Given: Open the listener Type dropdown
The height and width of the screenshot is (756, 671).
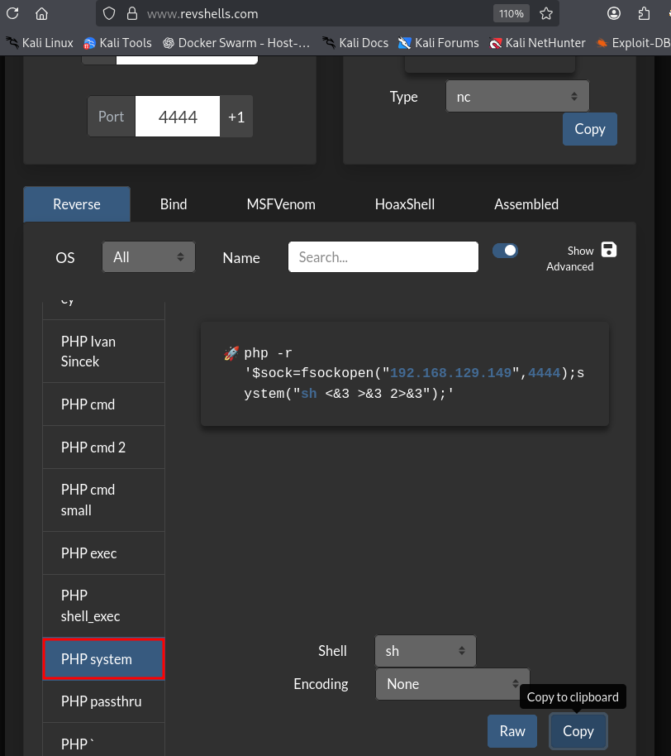Looking at the screenshot, I should click(x=517, y=97).
